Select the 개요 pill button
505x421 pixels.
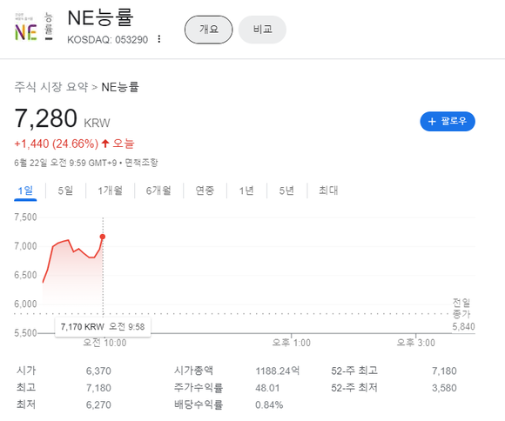coord(208,30)
